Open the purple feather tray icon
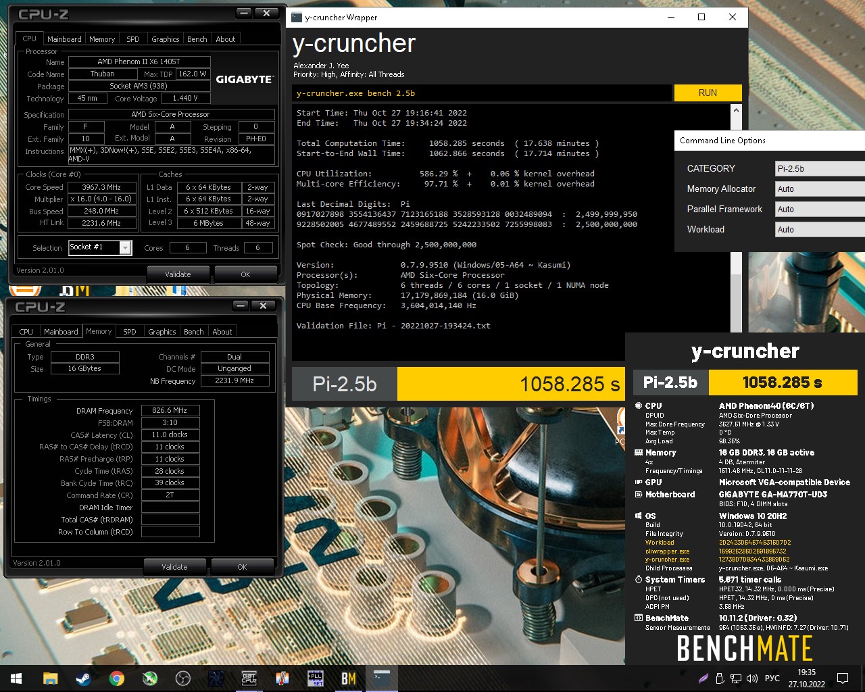865x692 pixels. click(x=703, y=678)
